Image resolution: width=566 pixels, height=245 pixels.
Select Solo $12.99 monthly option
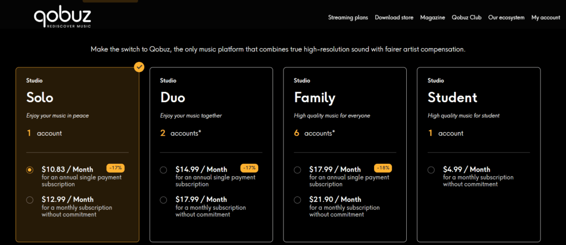point(30,200)
